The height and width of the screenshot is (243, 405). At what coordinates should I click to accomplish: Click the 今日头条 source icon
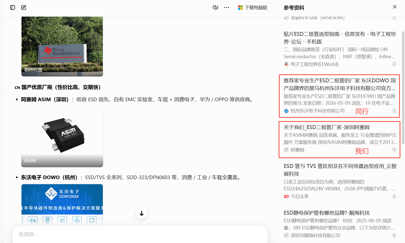[286, 196]
